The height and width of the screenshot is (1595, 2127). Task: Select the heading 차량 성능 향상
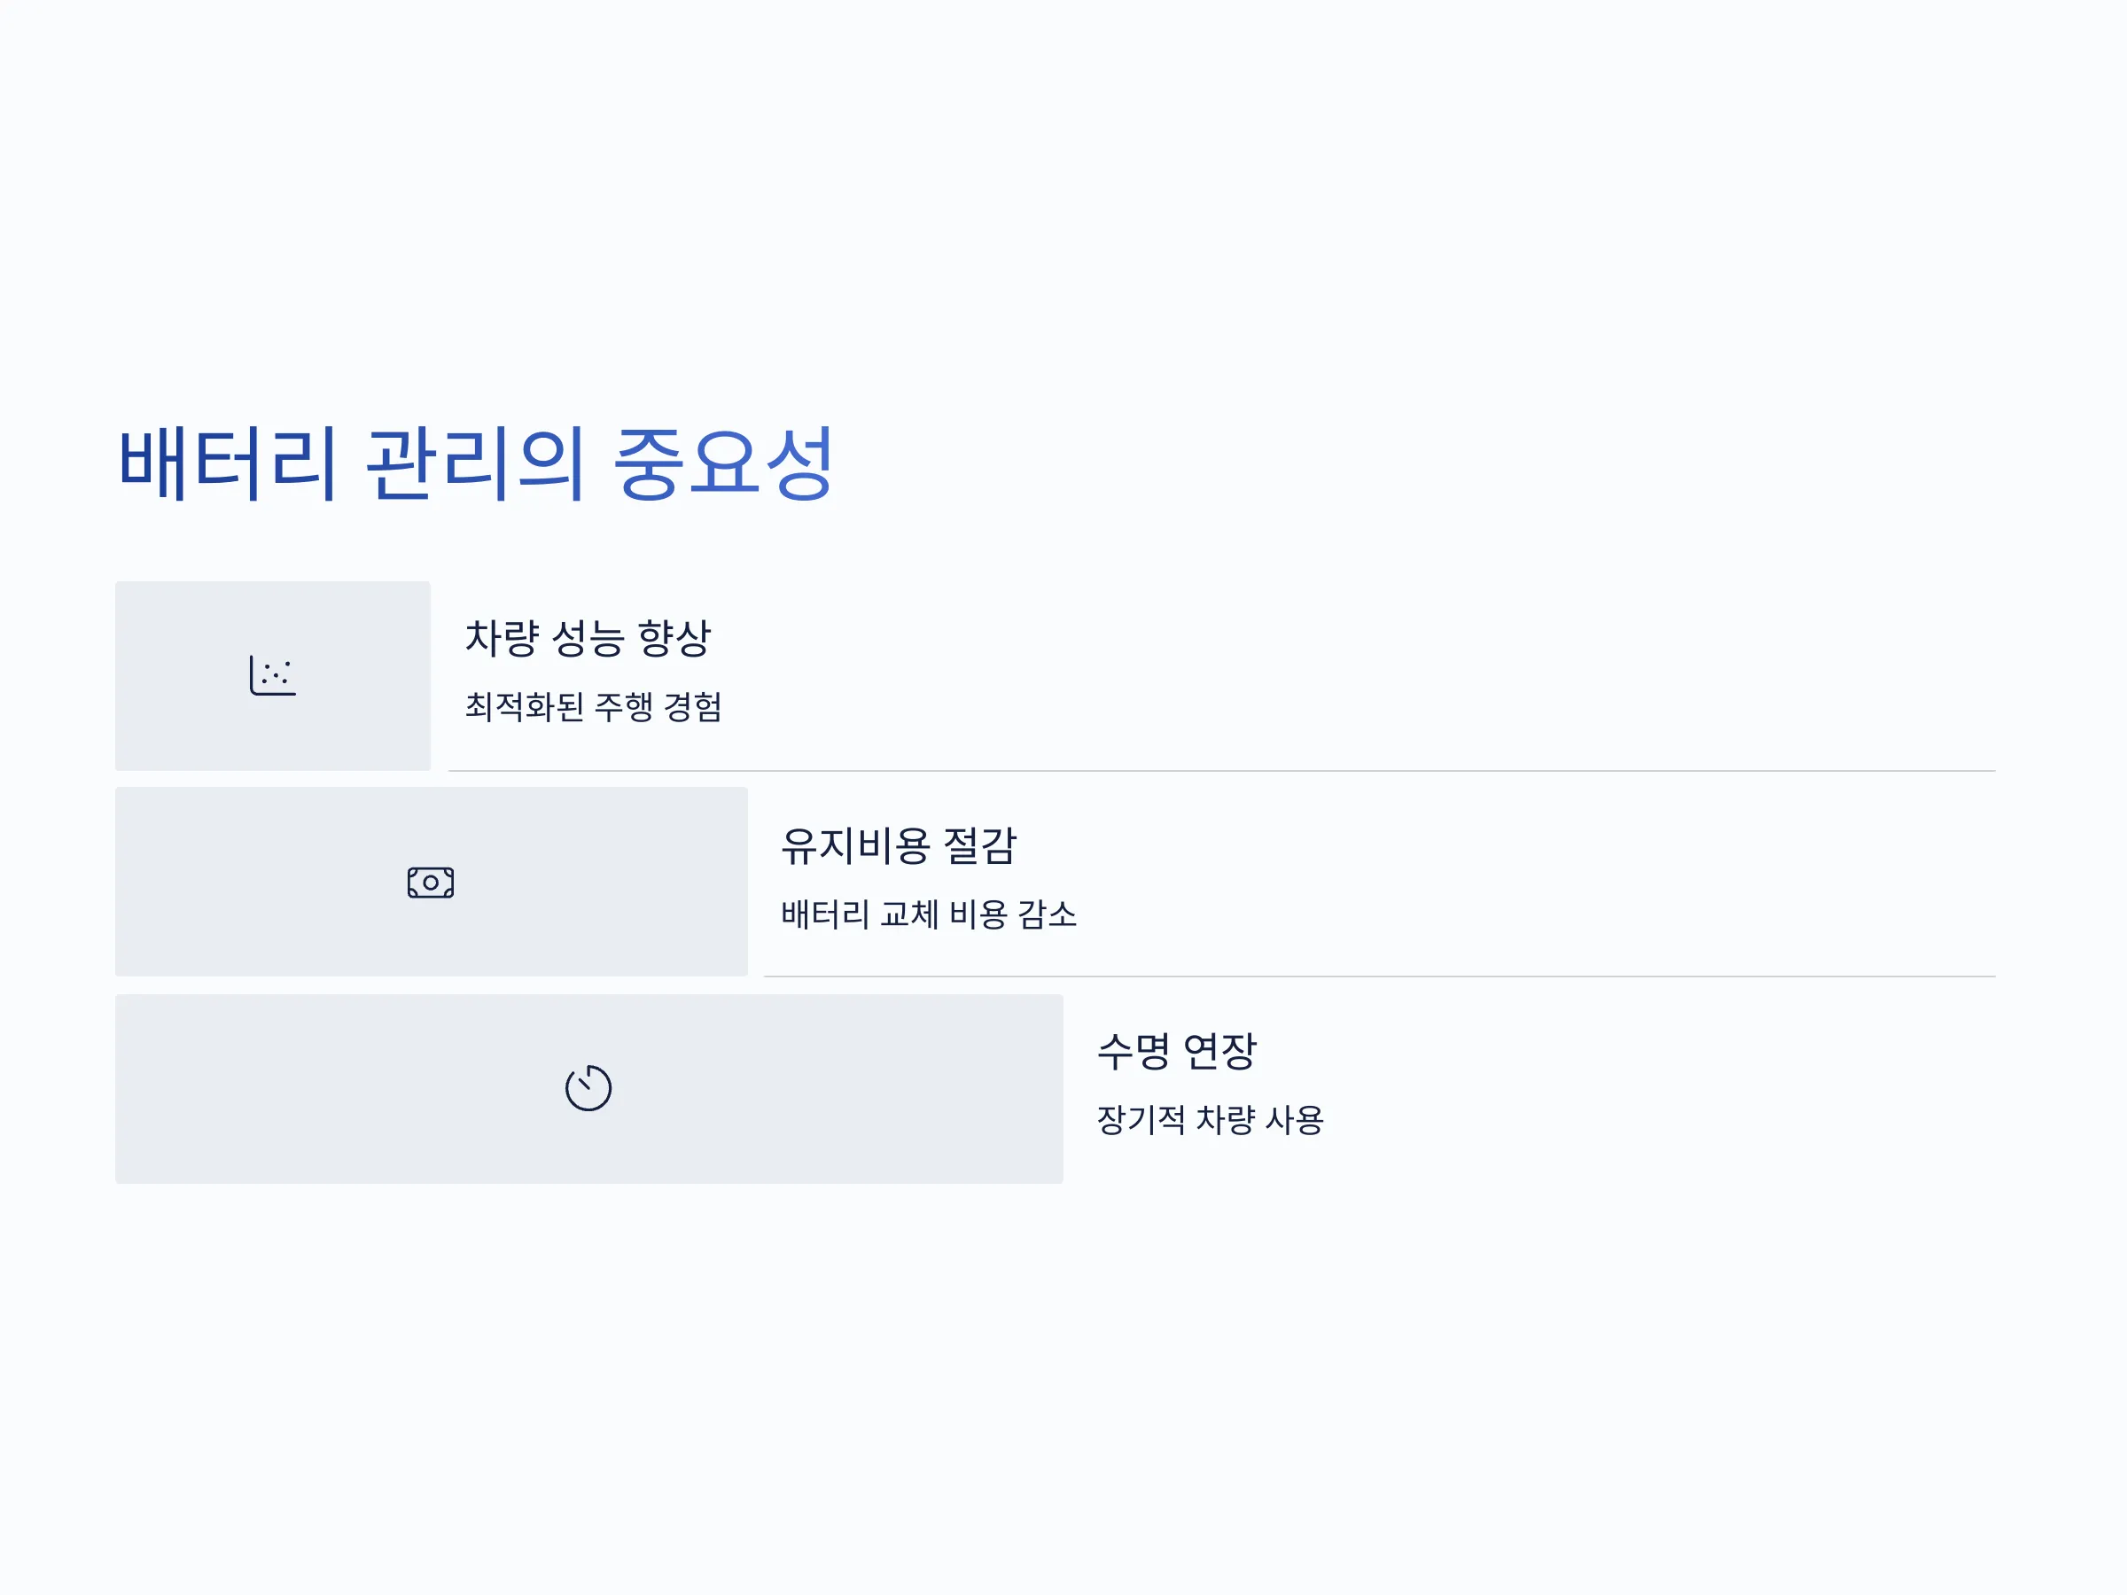(588, 638)
